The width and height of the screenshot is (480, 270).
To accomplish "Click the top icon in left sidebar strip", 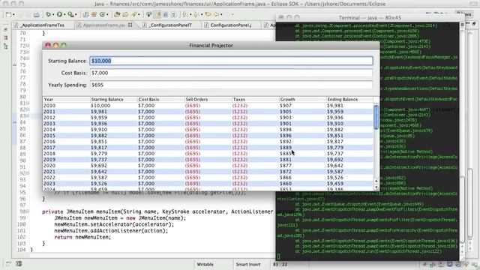I will (x=5, y=30).
